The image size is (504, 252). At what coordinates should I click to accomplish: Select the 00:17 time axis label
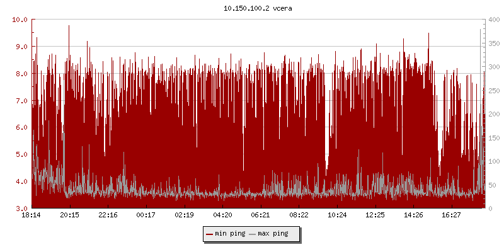(x=146, y=215)
